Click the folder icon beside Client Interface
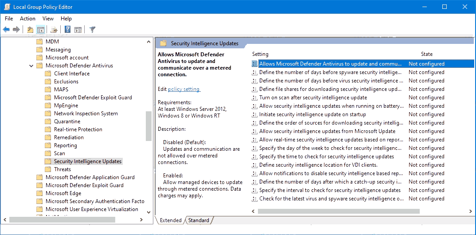The height and width of the screenshot is (235, 476). coord(48,74)
